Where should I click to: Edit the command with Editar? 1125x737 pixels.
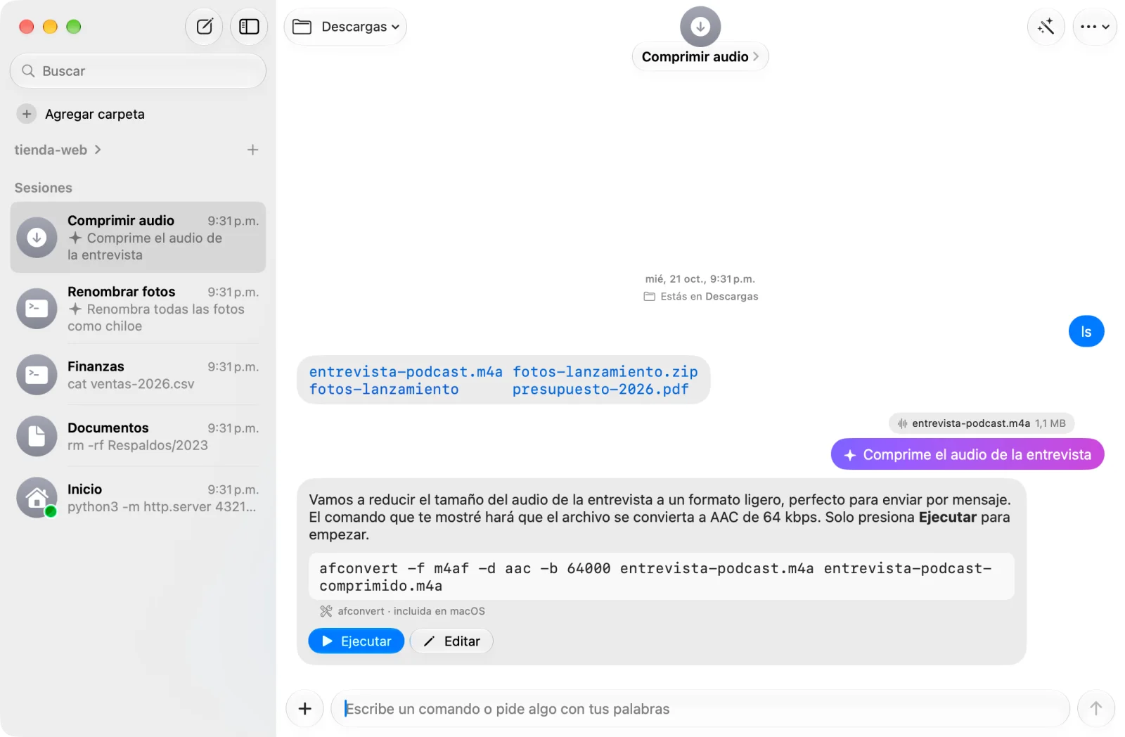click(451, 641)
